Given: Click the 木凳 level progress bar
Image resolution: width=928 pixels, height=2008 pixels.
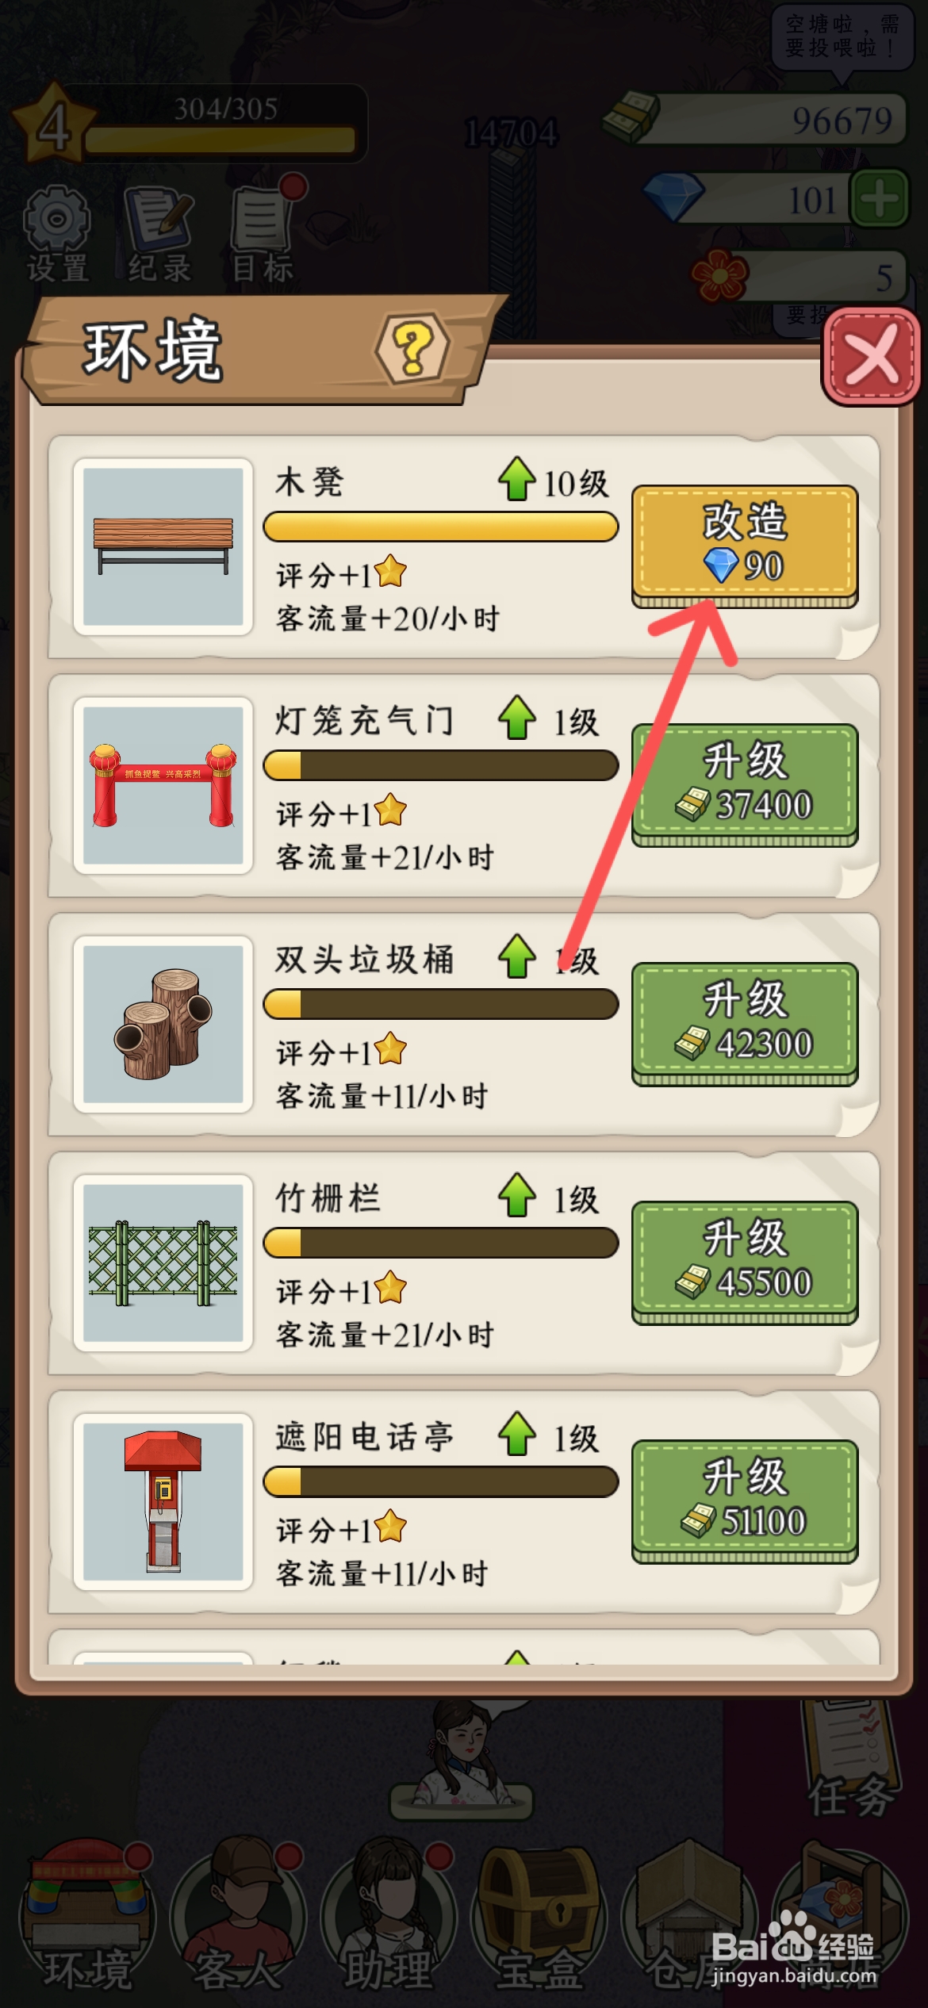Looking at the screenshot, I should click(x=440, y=527).
